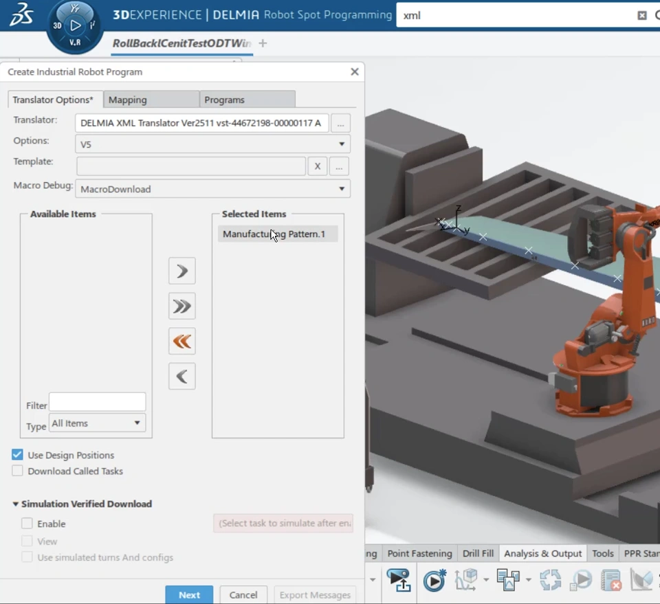Click the Cancel button

pyautogui.click(x=243, y=595)
